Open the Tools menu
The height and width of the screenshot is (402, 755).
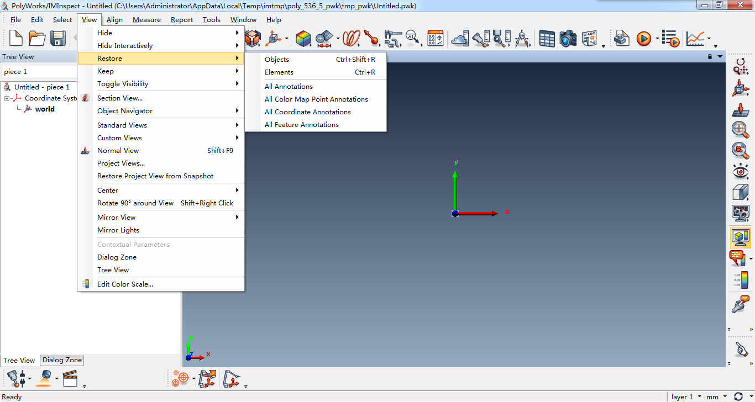212,20
